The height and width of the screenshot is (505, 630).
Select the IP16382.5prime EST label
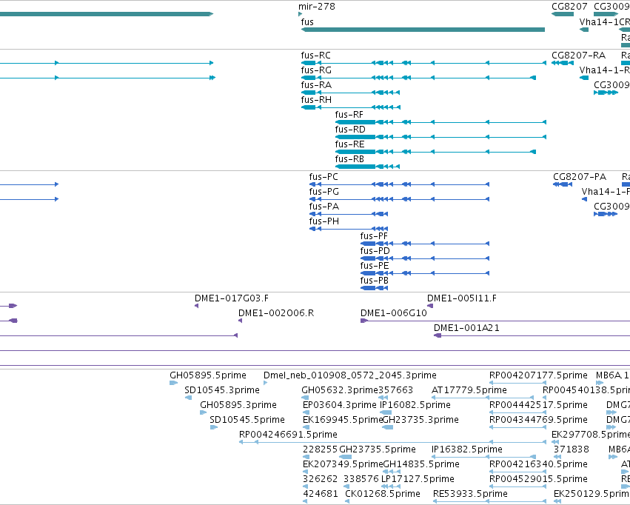click(x=467, y=449)
